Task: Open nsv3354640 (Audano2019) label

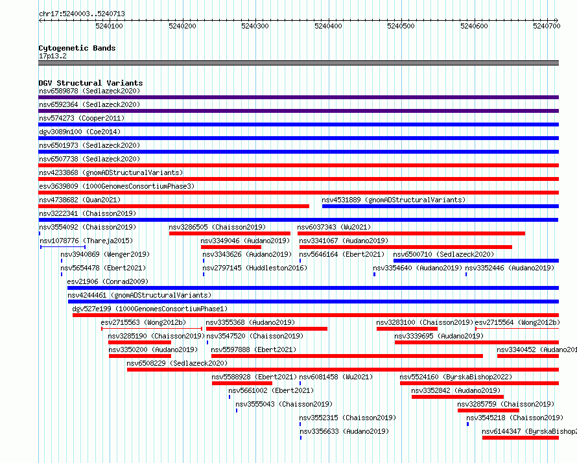Action: [x=418, y=268]
